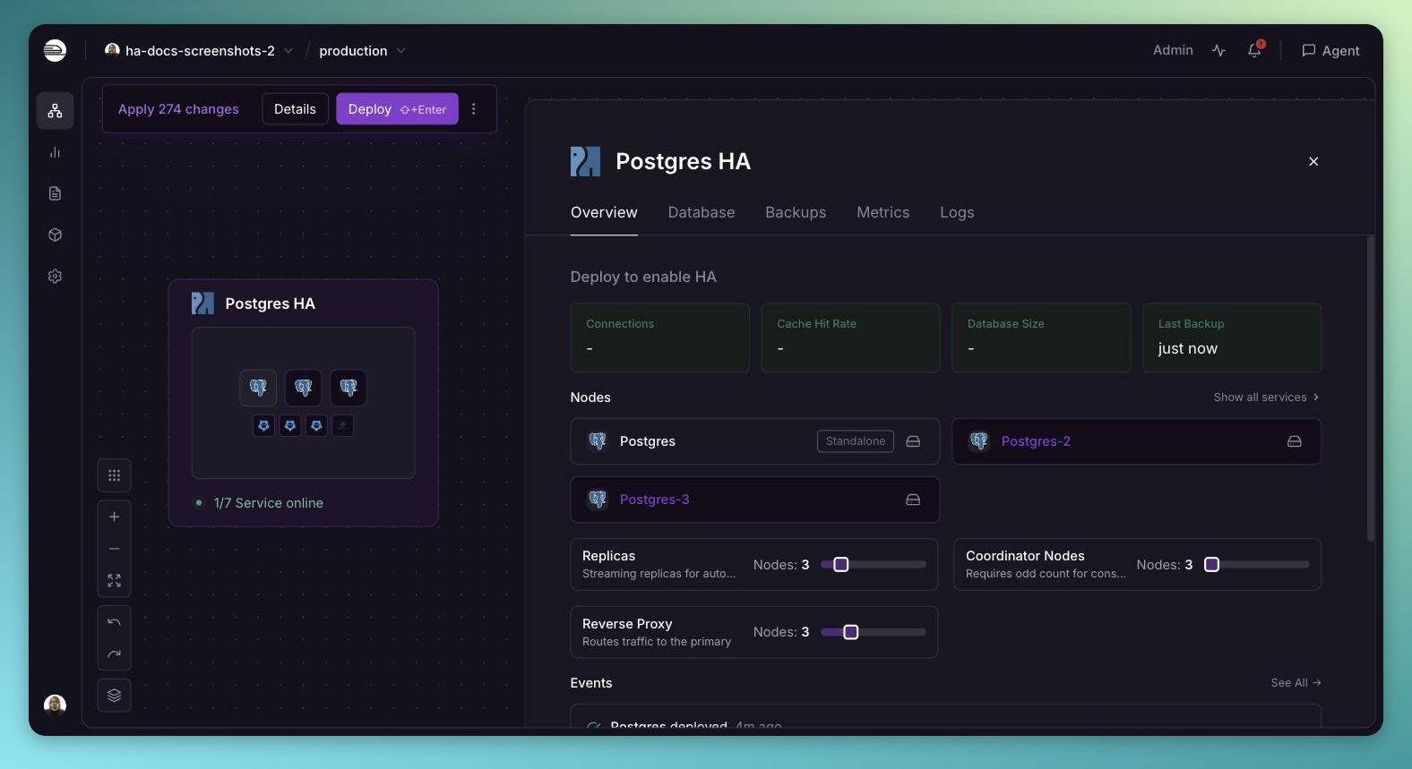Image resolution: width=1412 pixels, height=769 pixels.
Task: Open project settings gear in sidebar
Action: 55,276
